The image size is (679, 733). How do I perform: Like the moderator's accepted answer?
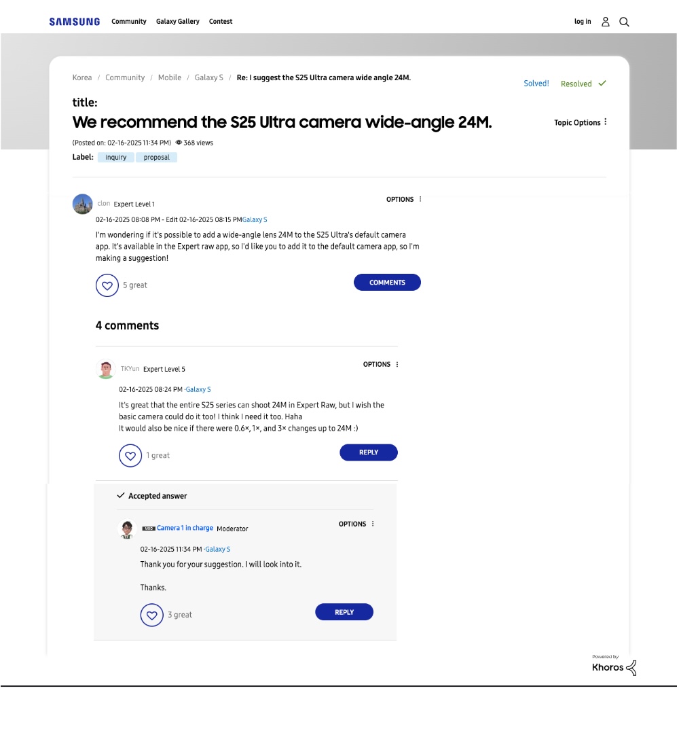(x=152, y=615)
